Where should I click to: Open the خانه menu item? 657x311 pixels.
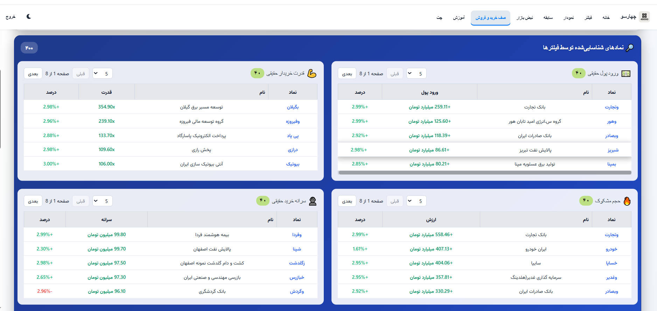[606, 17]
